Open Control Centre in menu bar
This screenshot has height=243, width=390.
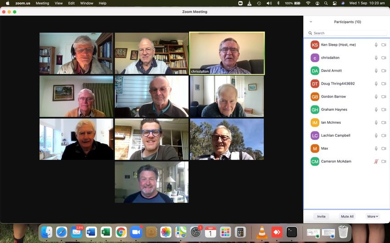coord(334,3)
